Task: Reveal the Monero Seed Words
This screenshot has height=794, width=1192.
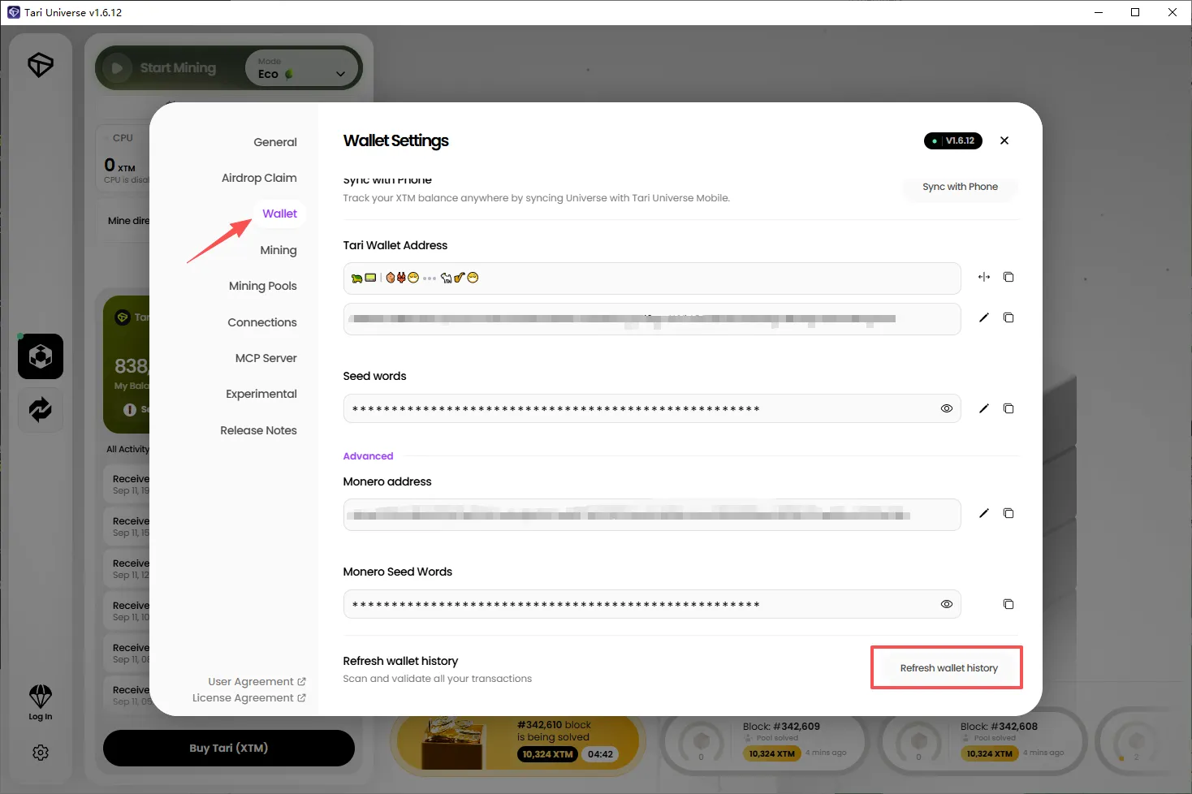Action: click(x=946, y=604)
